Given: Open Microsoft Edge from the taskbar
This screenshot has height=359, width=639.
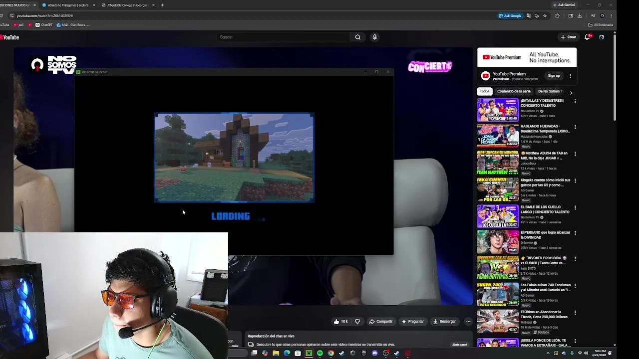Looking at the screenshot, I should (287, 353).
